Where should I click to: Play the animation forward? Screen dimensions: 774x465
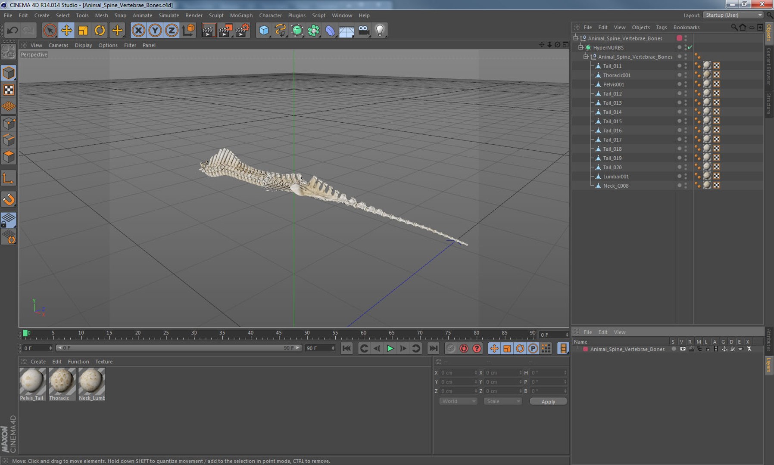390,348
